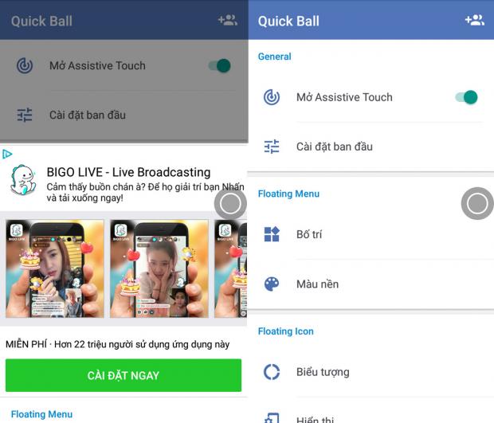
Task: Click the AdChoices triangle icon
Action: [x=7, y=154]
